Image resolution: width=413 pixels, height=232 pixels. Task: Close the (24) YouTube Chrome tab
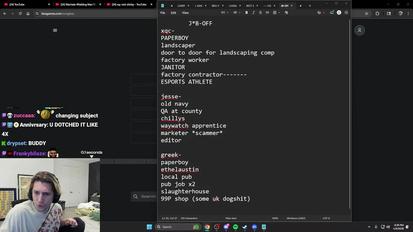(x=49, y=5)
